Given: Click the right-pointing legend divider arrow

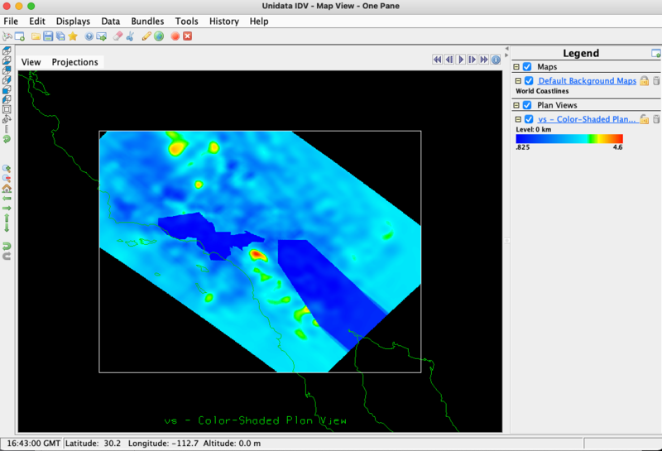Looking at the screenshot, I should coord(506,55).
